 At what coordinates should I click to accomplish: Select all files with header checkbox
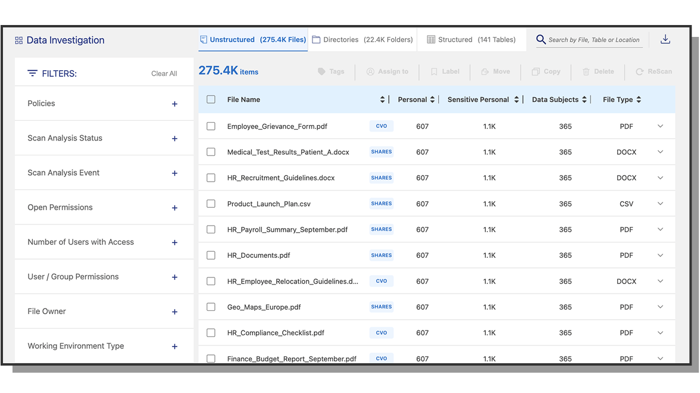(211, 99)
